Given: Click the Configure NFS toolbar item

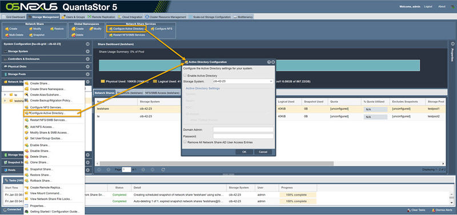Looking at the screenshot, I should pos(162,29).
